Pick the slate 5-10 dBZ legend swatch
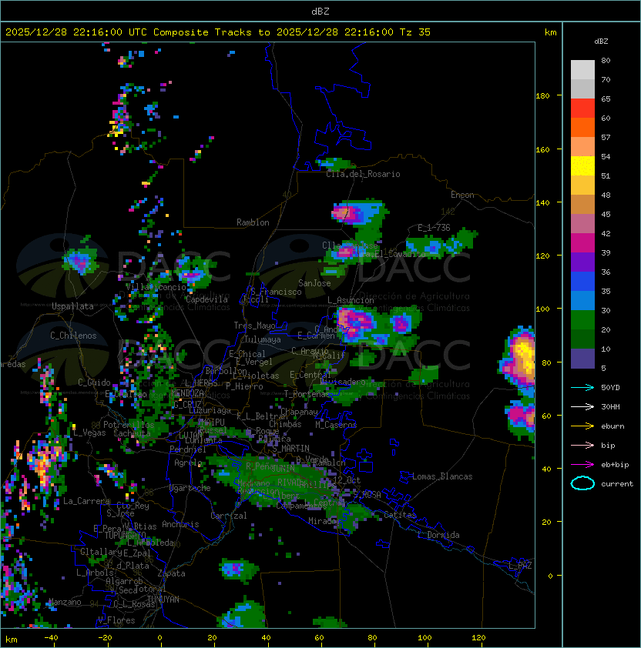 coord(582,359)
